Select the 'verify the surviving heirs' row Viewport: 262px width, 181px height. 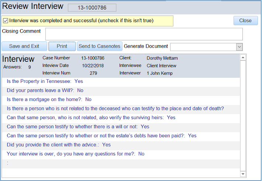tap(91, 118)
